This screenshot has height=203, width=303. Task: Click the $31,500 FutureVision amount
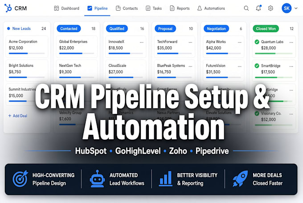coord(213,72)
